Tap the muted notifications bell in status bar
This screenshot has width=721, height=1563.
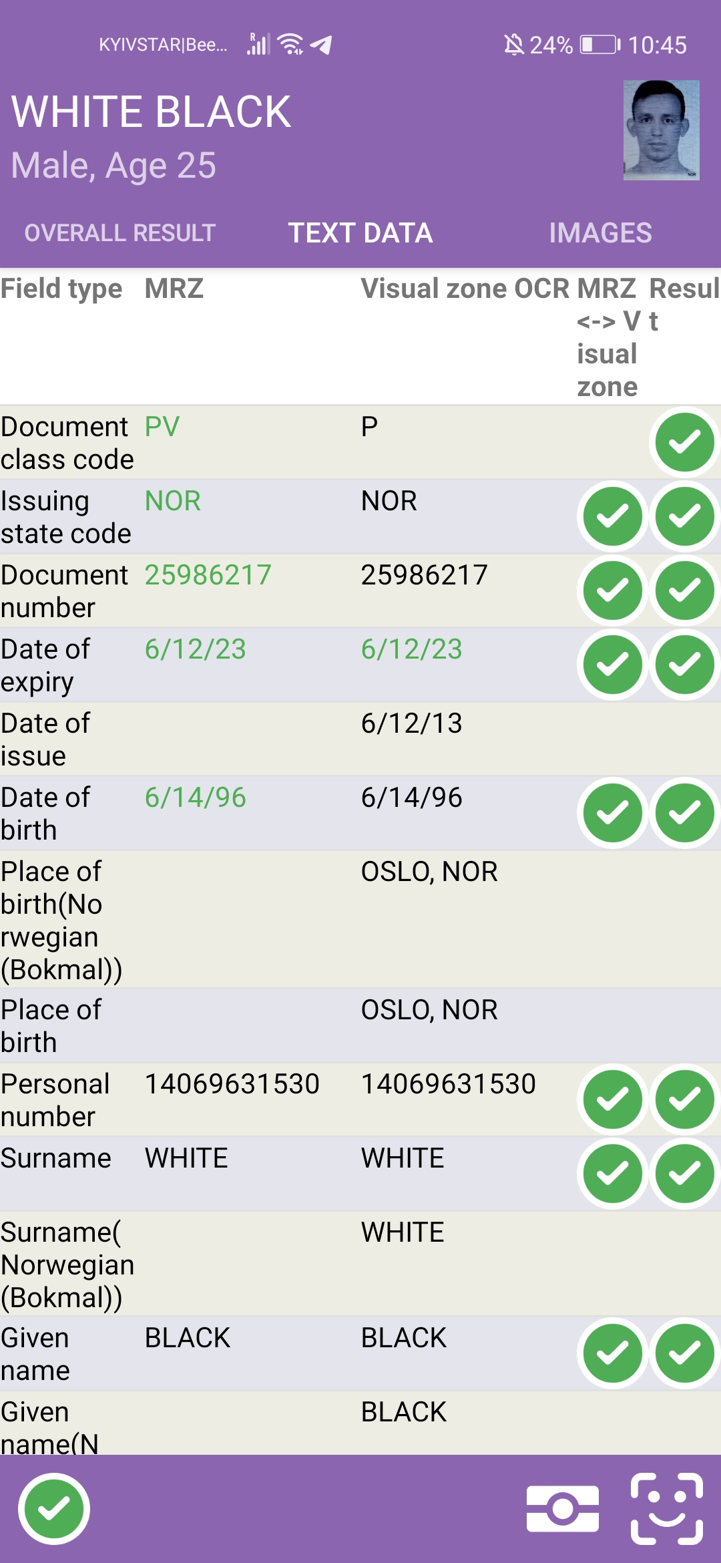click(x=513, y=45)
